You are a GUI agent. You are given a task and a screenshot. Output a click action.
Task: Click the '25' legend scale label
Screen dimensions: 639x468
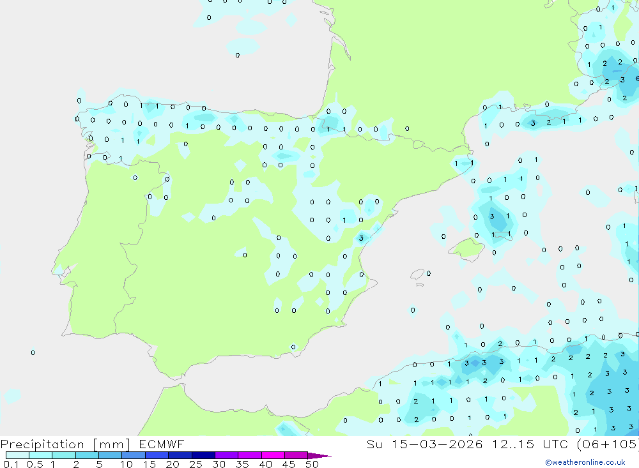[x=196, y=464]
